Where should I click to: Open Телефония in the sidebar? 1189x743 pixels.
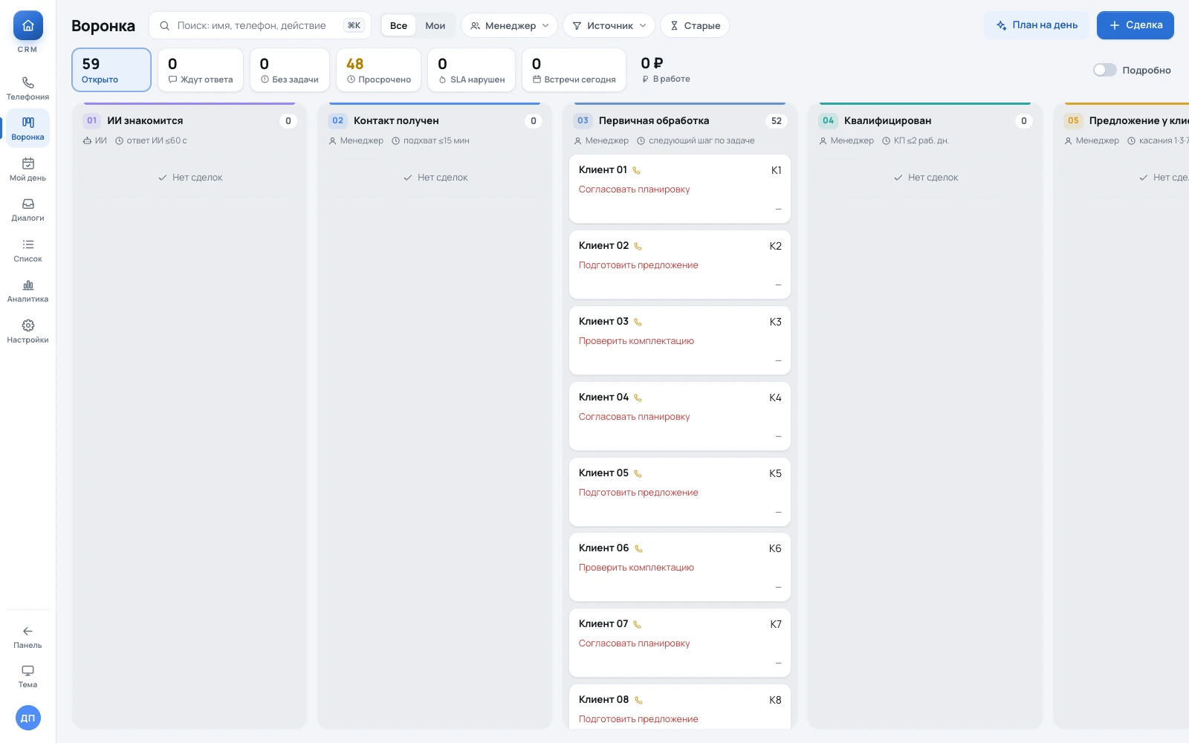pyautogui.click(x=27, y=88)
